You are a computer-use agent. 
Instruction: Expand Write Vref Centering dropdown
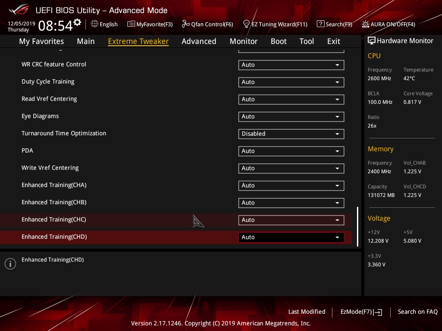(291, 169)
